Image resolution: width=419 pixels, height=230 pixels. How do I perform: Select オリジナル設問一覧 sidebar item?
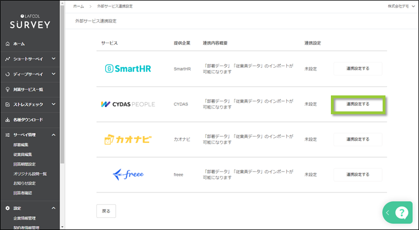[x=30, y=174]
